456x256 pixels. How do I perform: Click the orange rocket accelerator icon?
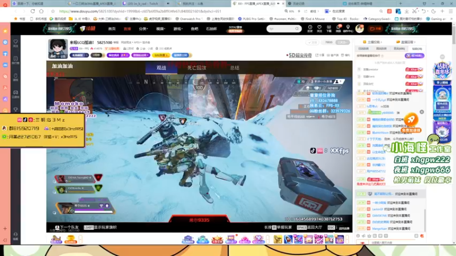click(x=411, y=119)
